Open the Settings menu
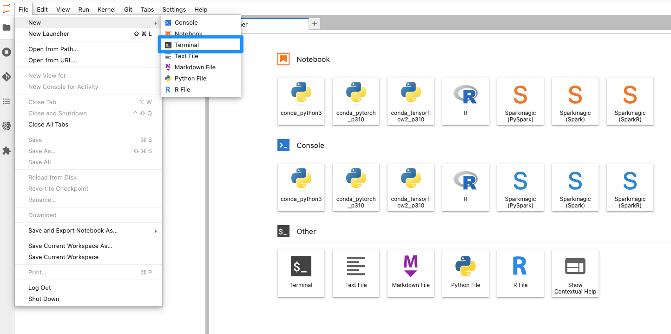The image size is (671, 334). pyautogui.click(x=174, y=9)
